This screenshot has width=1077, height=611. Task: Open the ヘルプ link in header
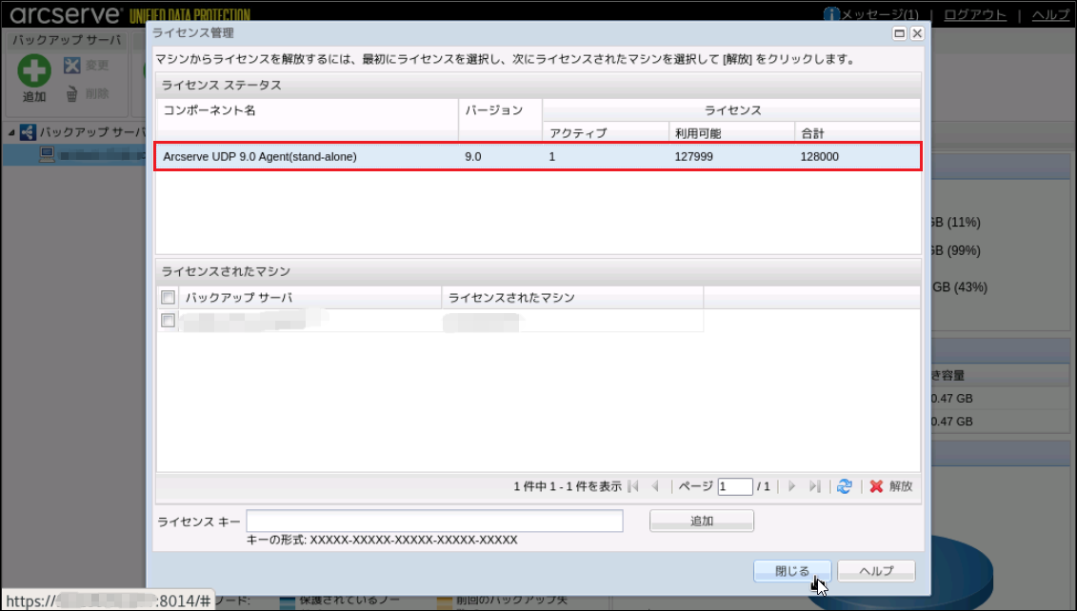click(1050, 14)
